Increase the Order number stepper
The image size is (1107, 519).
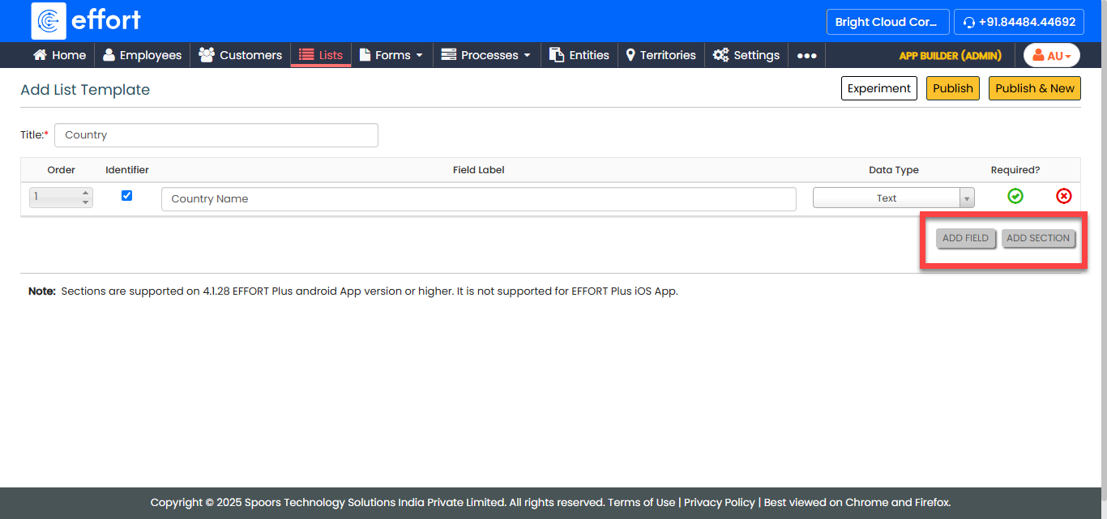(85, 193)
